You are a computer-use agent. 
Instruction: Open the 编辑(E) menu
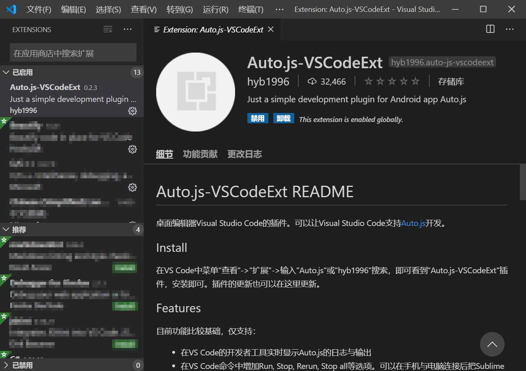74,9
